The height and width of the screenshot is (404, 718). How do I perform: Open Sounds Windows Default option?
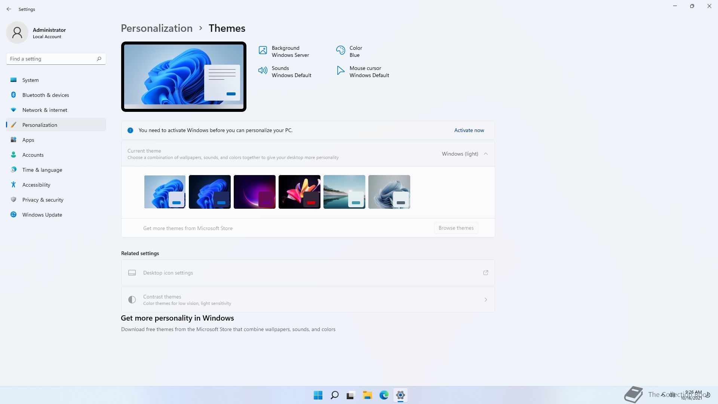[285, 72]
